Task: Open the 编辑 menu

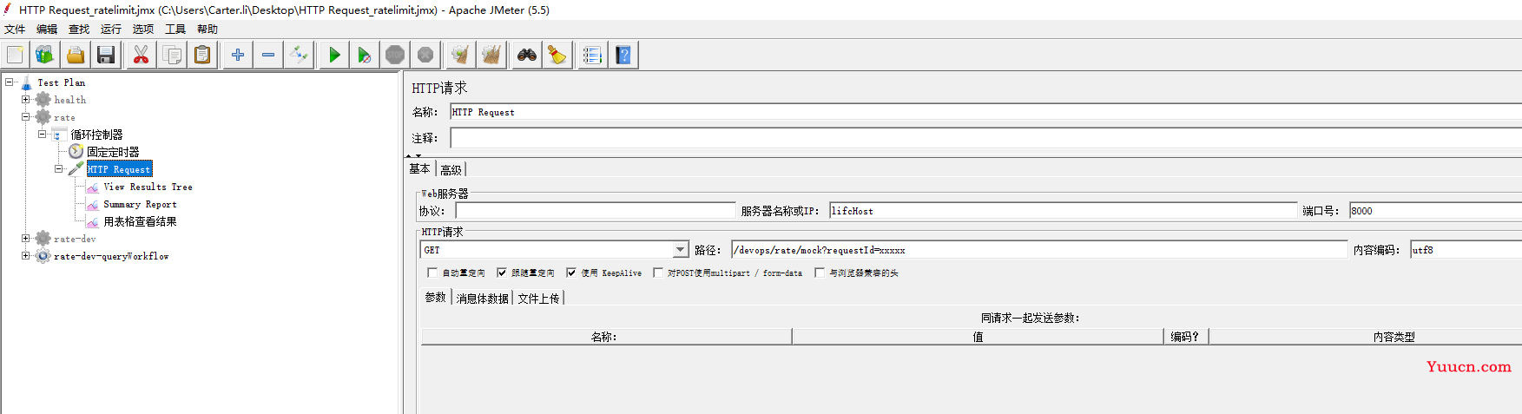Action: click(47, 30)
